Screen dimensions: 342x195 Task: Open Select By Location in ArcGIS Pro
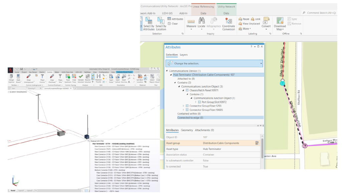(x=161, y=24)
